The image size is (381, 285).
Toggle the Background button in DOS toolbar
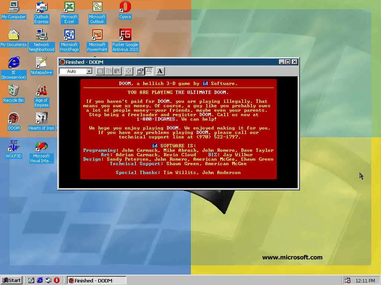coord(149,71)
